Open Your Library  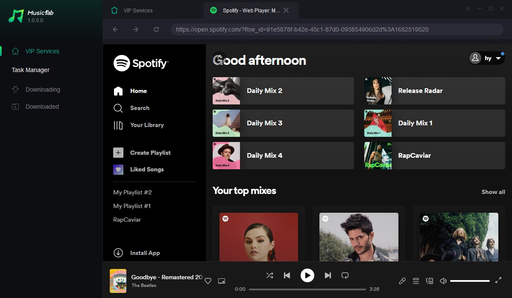(x=138, y=125)
